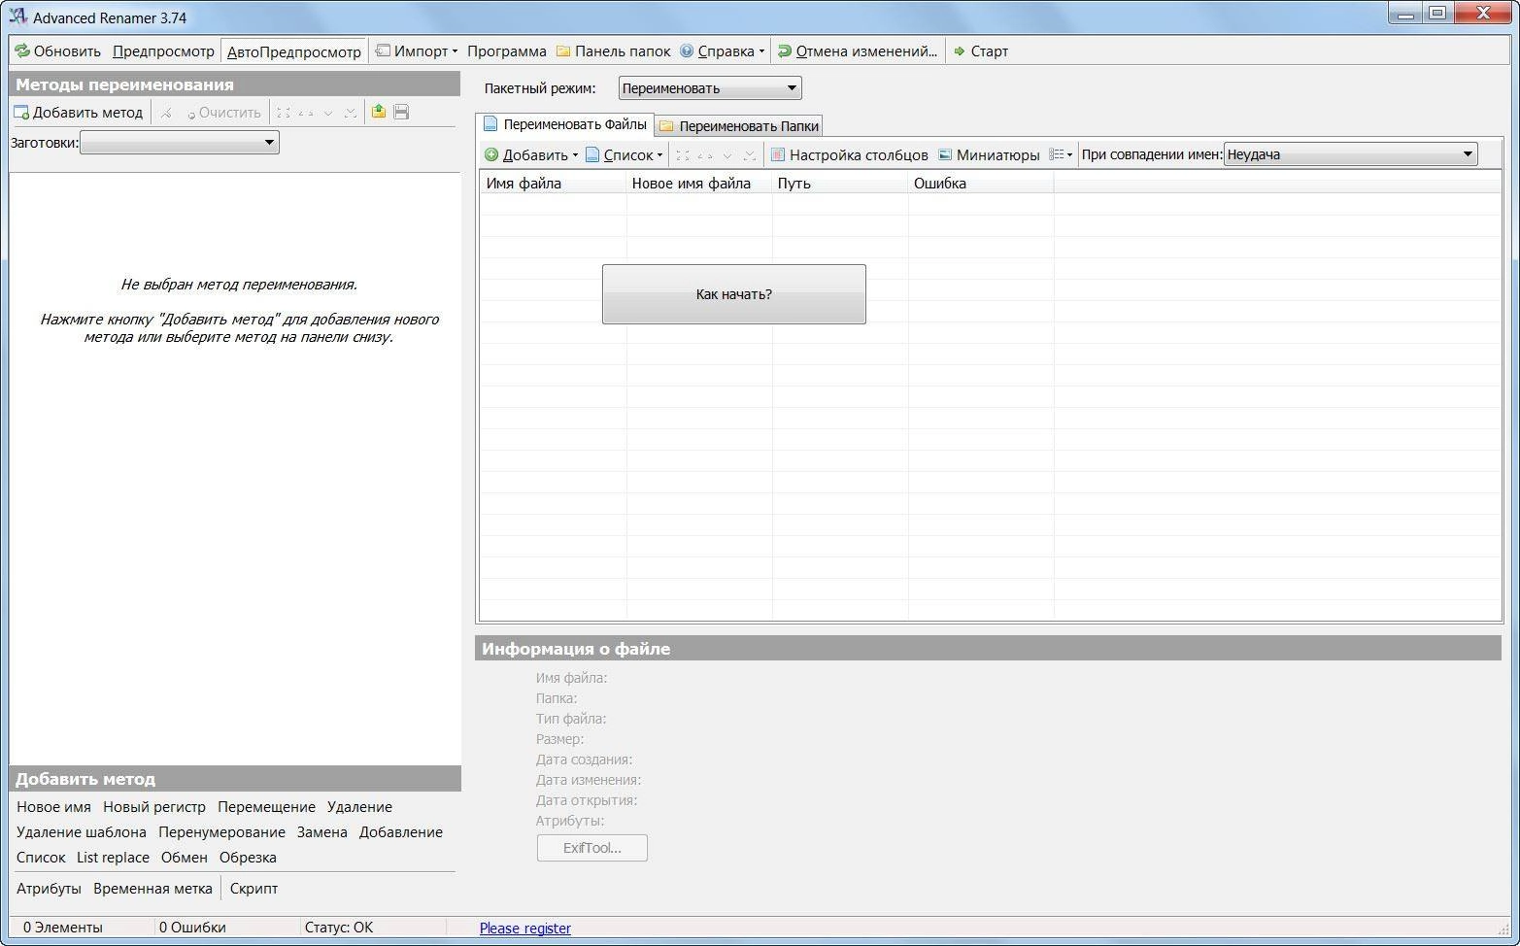
Task: Click move-up icon in file list toolbar
Action: pos(705,155)
